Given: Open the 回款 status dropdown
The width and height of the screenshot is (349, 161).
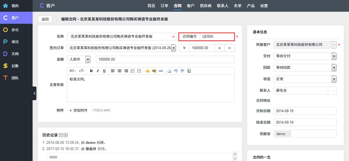Looking at the screenshot, I should [x=334, y=68].
